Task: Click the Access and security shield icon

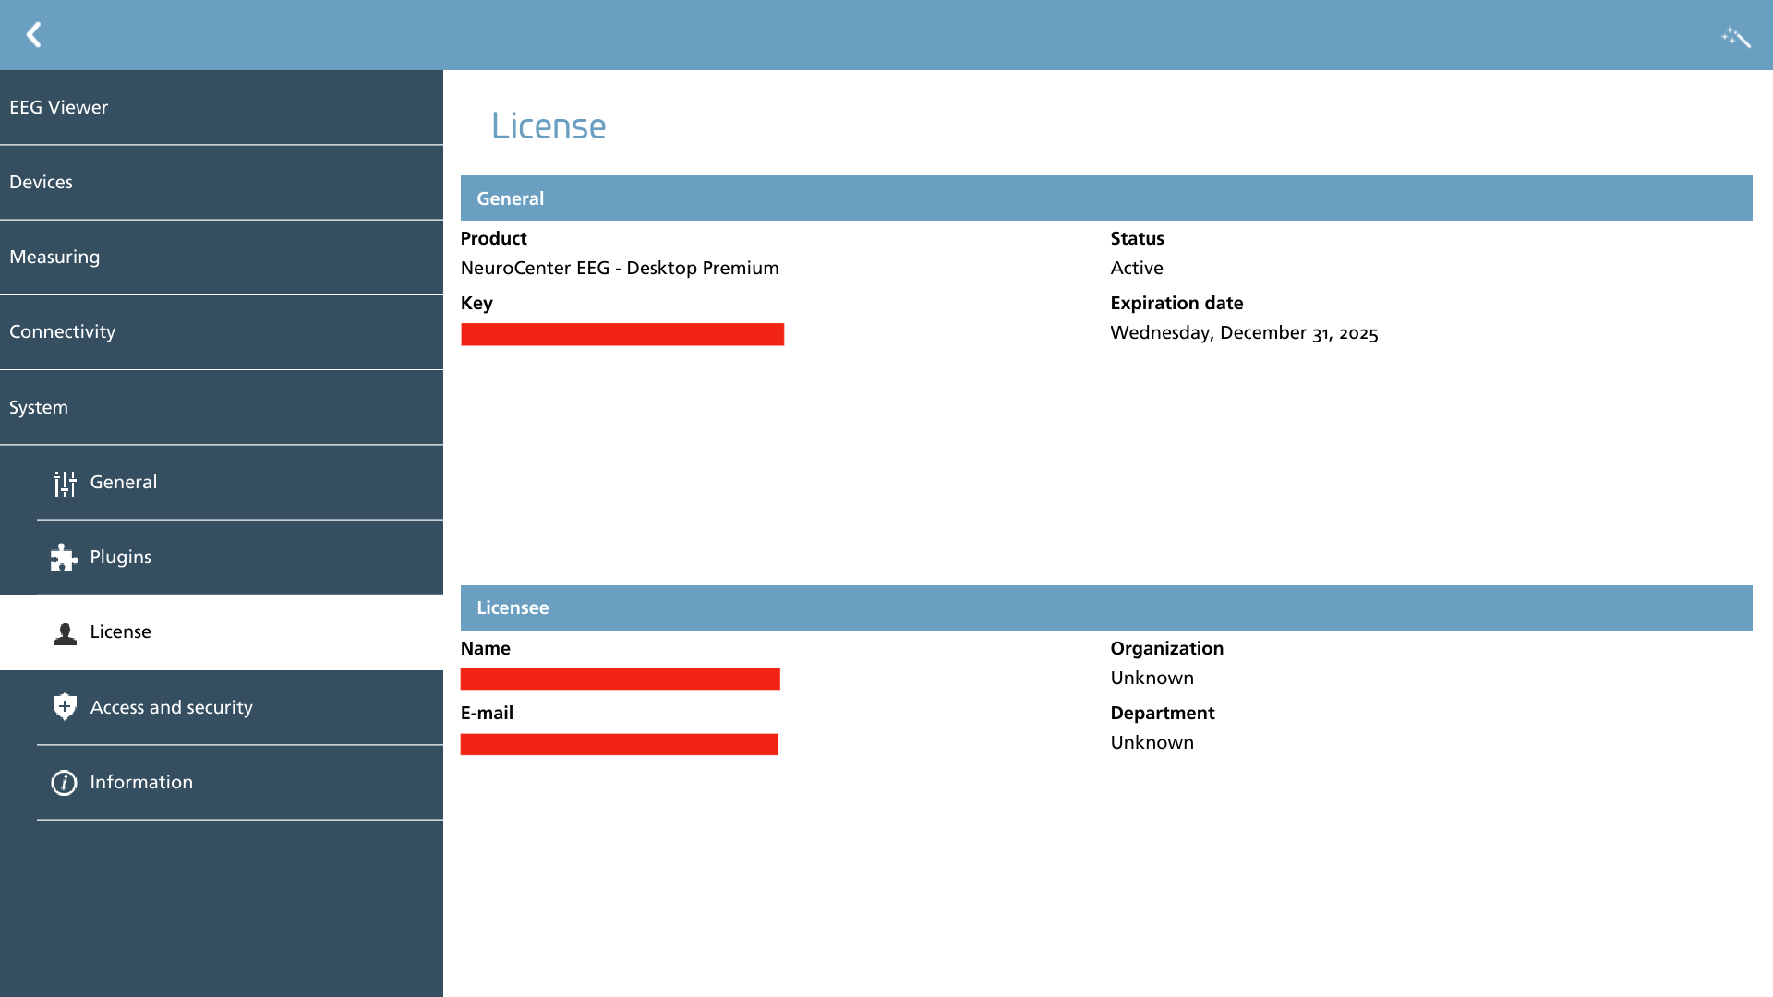Action: pos(65,707)
